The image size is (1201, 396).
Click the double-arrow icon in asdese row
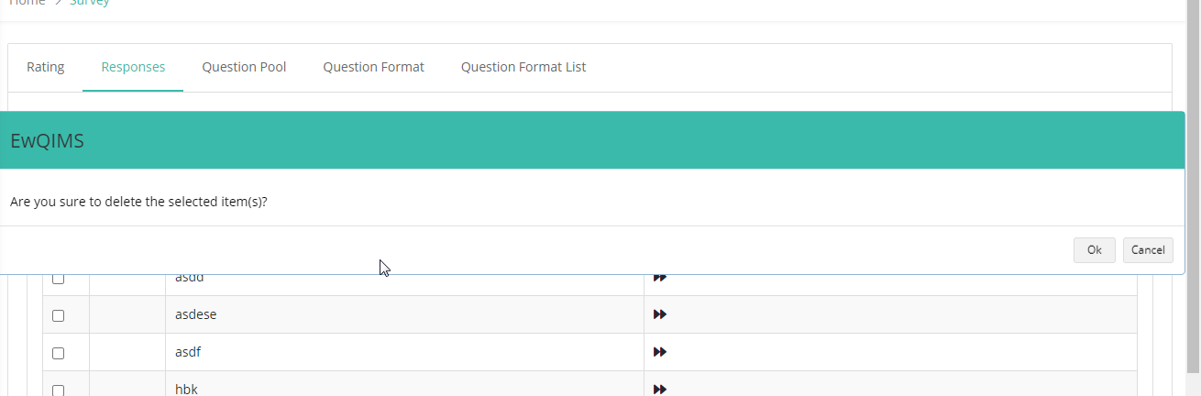(659, 314)
